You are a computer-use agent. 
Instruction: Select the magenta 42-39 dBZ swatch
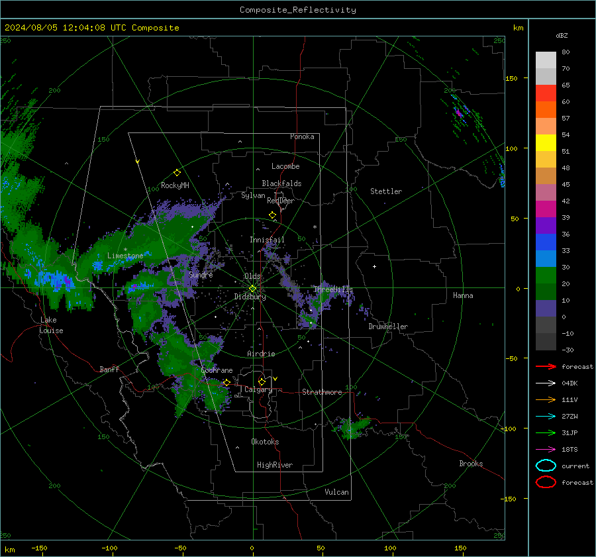coord(546,209)
